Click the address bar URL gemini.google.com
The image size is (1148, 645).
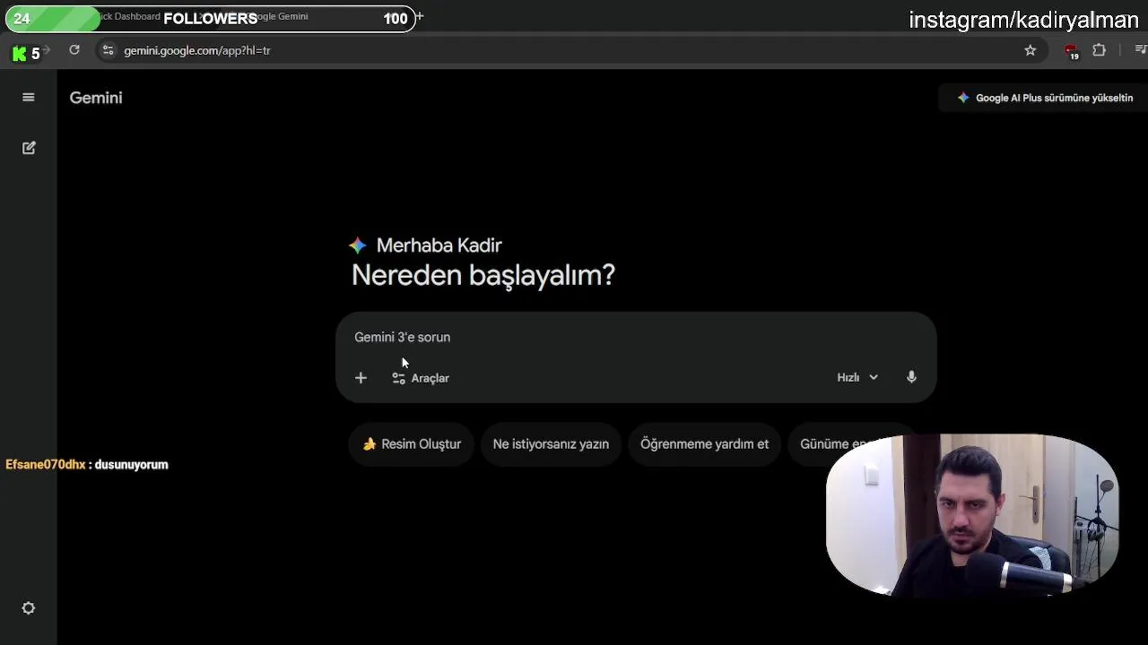(x=197, y=50)
